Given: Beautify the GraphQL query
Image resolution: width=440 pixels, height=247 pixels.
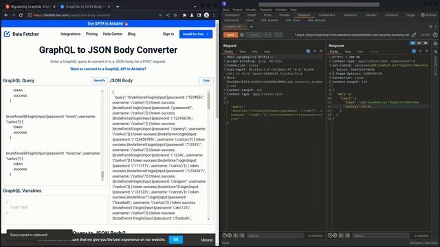Looking at the screenshot, I should pos(99,80).
